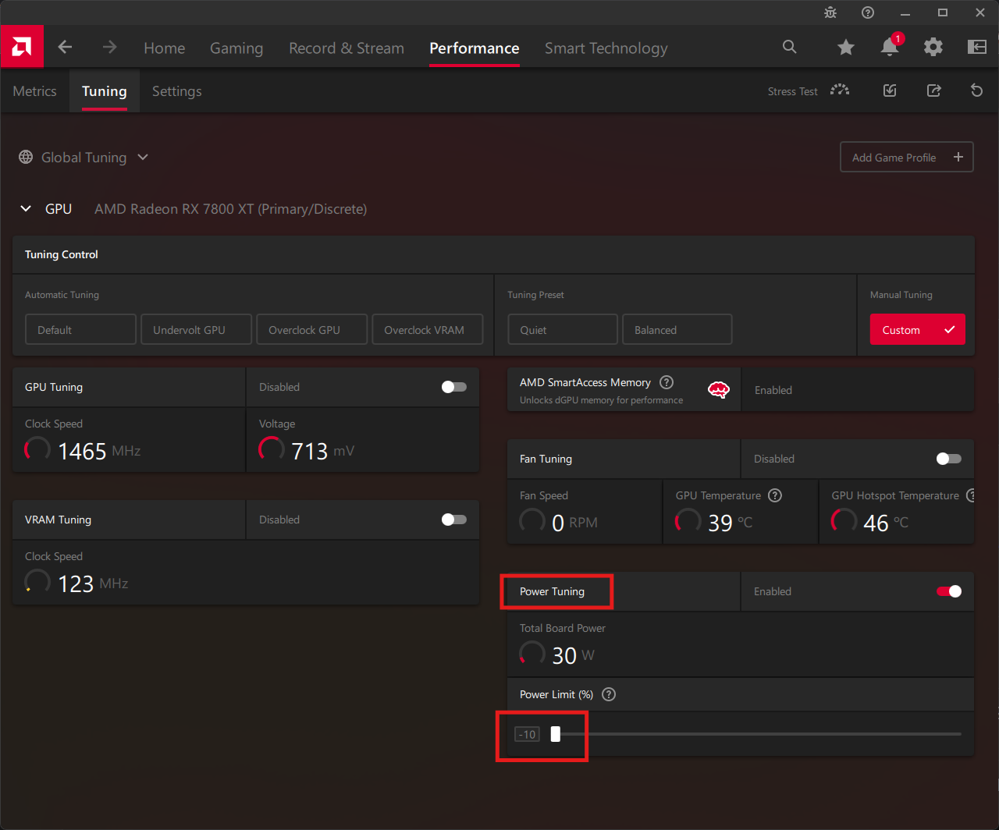Open help icon for Power Limit (%)

click(x=609, y=694)
